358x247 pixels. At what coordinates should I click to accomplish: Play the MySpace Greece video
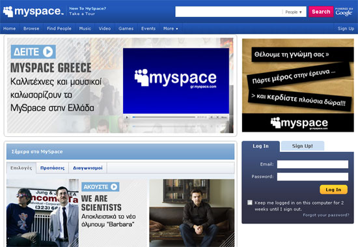pos(127,117)
